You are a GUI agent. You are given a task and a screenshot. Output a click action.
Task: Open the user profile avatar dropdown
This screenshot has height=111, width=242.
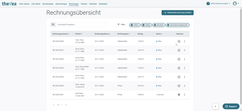click(236, 4)
